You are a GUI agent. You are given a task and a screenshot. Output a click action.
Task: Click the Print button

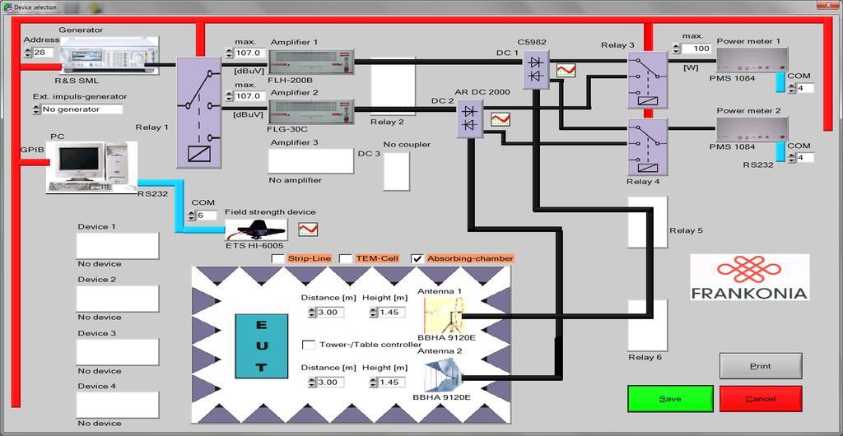pos(761,366)
